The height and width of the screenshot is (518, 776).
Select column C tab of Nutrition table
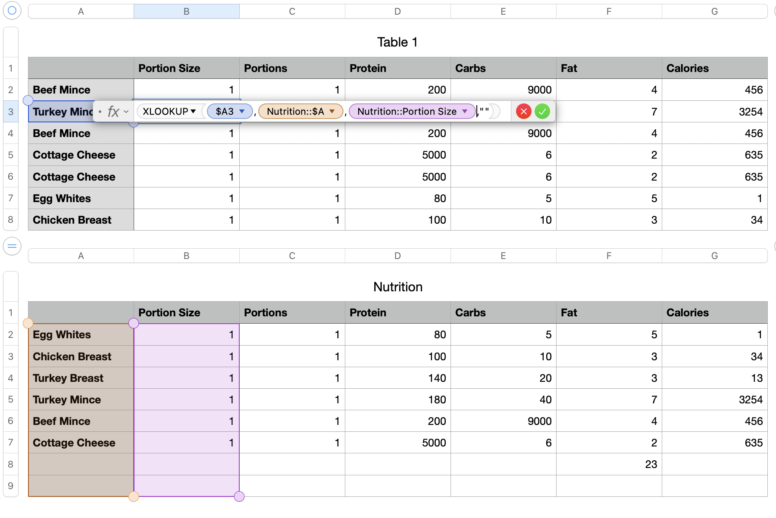tap(292, 256)
